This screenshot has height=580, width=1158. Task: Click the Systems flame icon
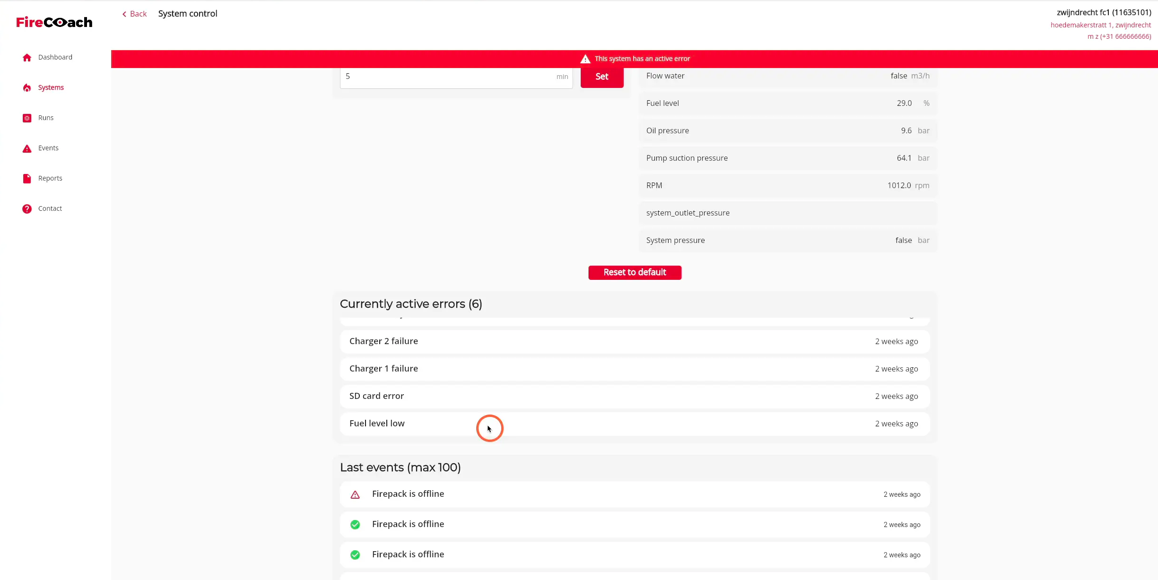pyautogui.click(x=27, y=88)
